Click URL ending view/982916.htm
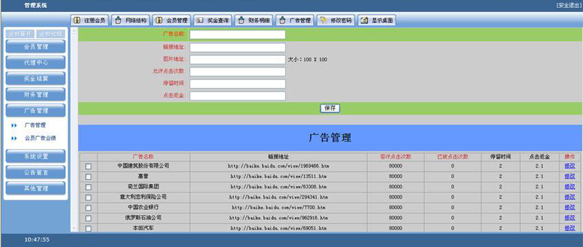This screenshot has height=247, width=583. (x=278, y=218)
